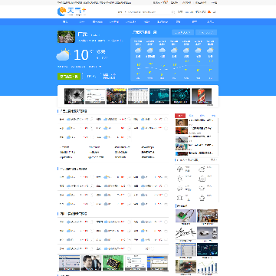Click into the header search input field

click(148, 11)
